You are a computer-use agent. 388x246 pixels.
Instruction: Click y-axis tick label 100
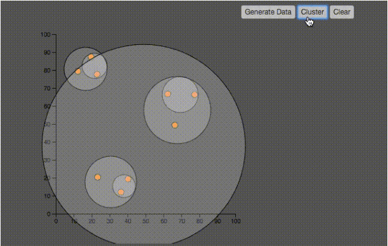(x=46, y=35)
